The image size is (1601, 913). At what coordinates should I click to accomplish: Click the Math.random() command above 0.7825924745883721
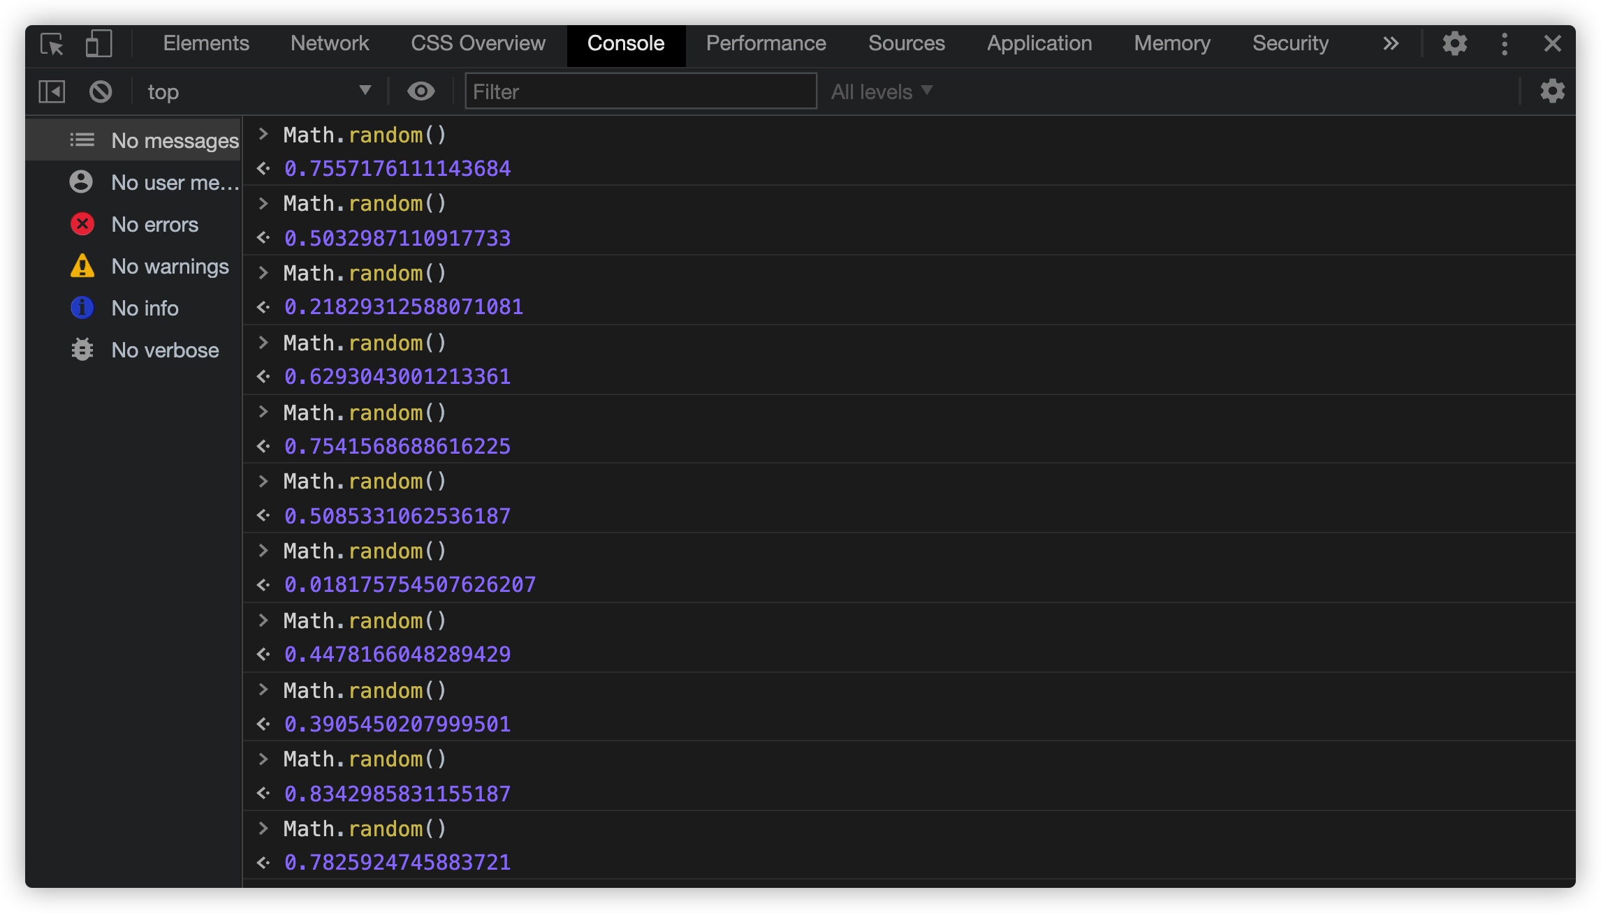365,829
